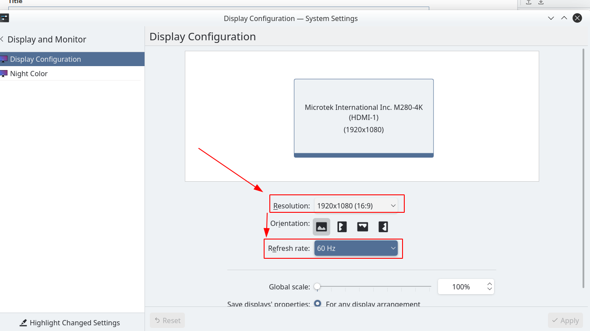Click the upload icon above the window
Screen dimensions: 590x331
[x=529, y=2]
